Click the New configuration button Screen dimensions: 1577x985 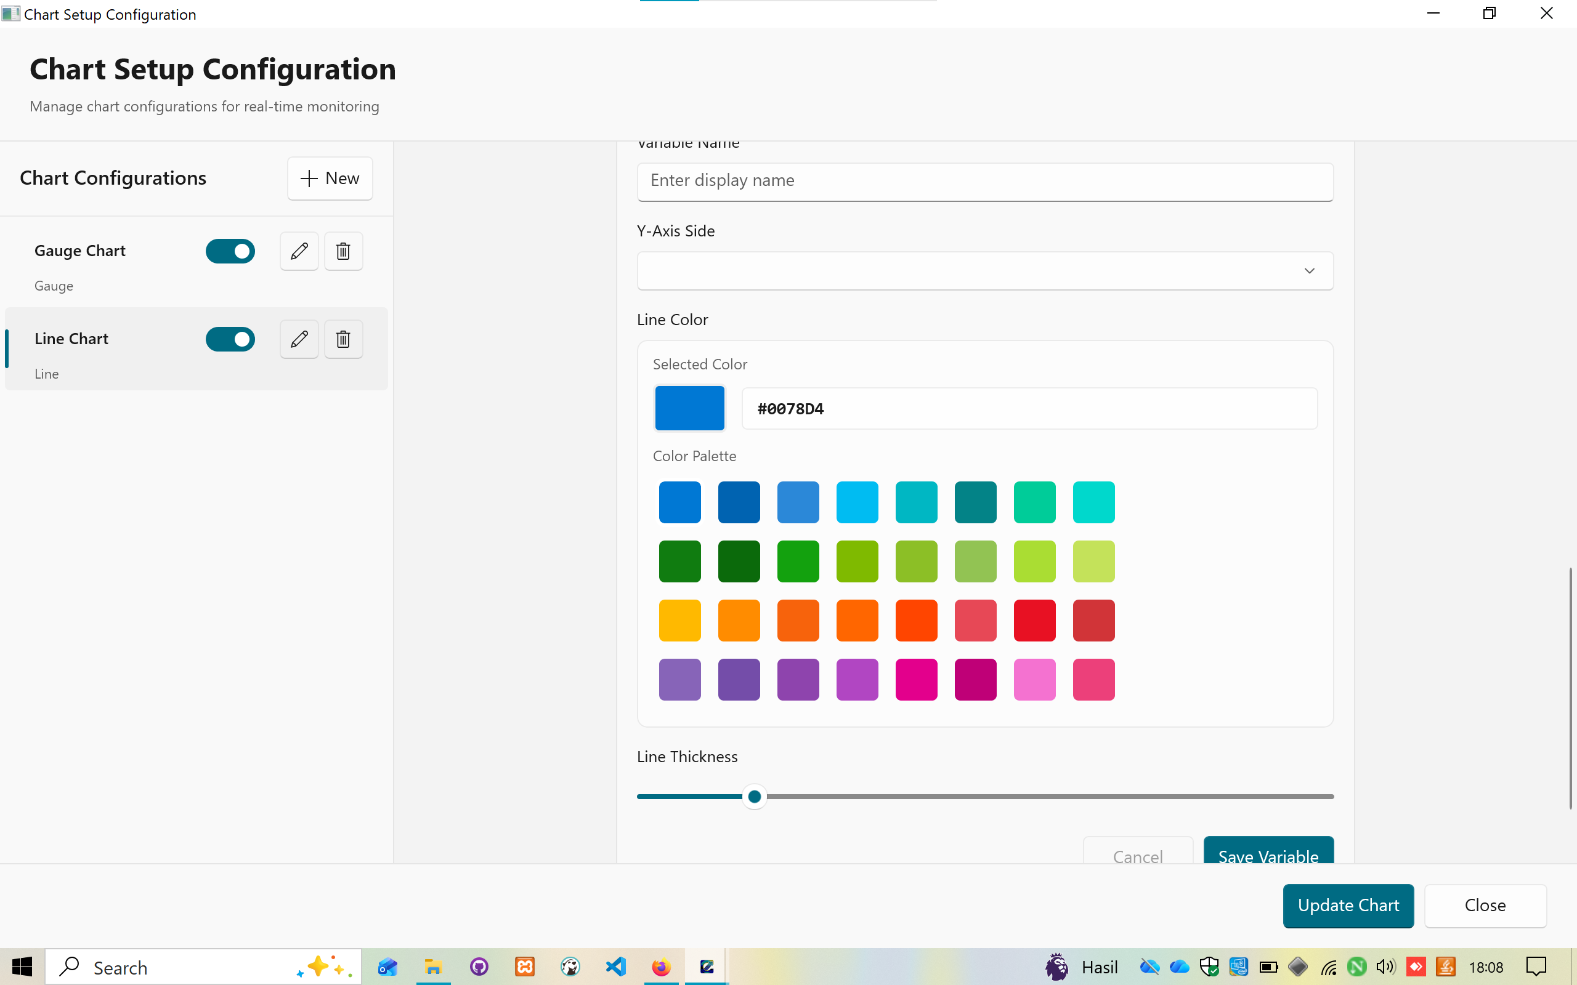330,179
